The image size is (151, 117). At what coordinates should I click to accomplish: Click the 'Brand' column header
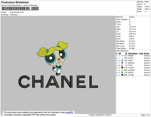[146, 53]
